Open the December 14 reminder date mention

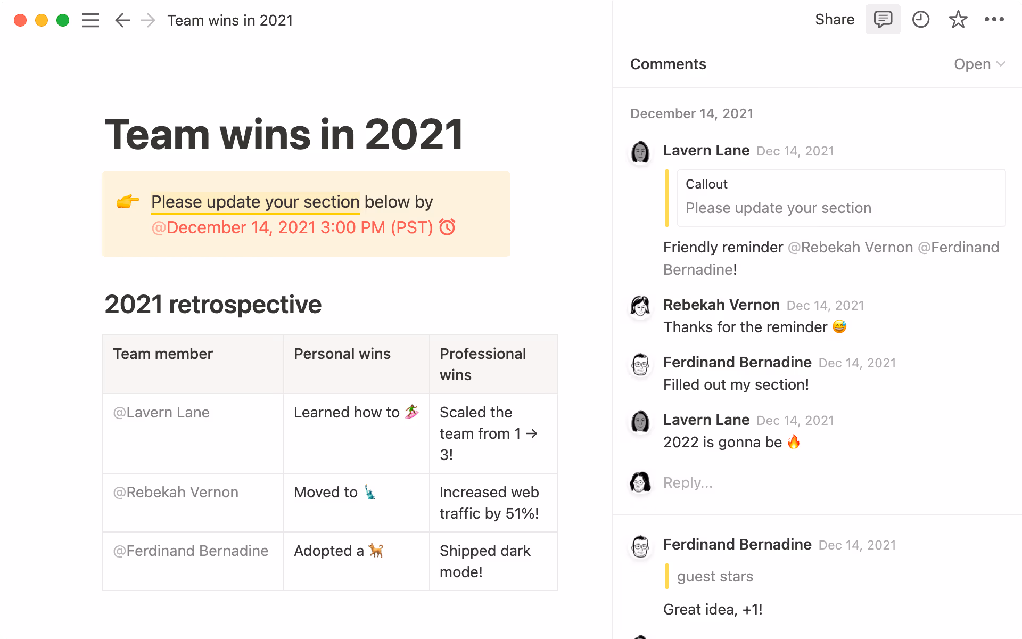pyautogui.click(x=292, y=227)
